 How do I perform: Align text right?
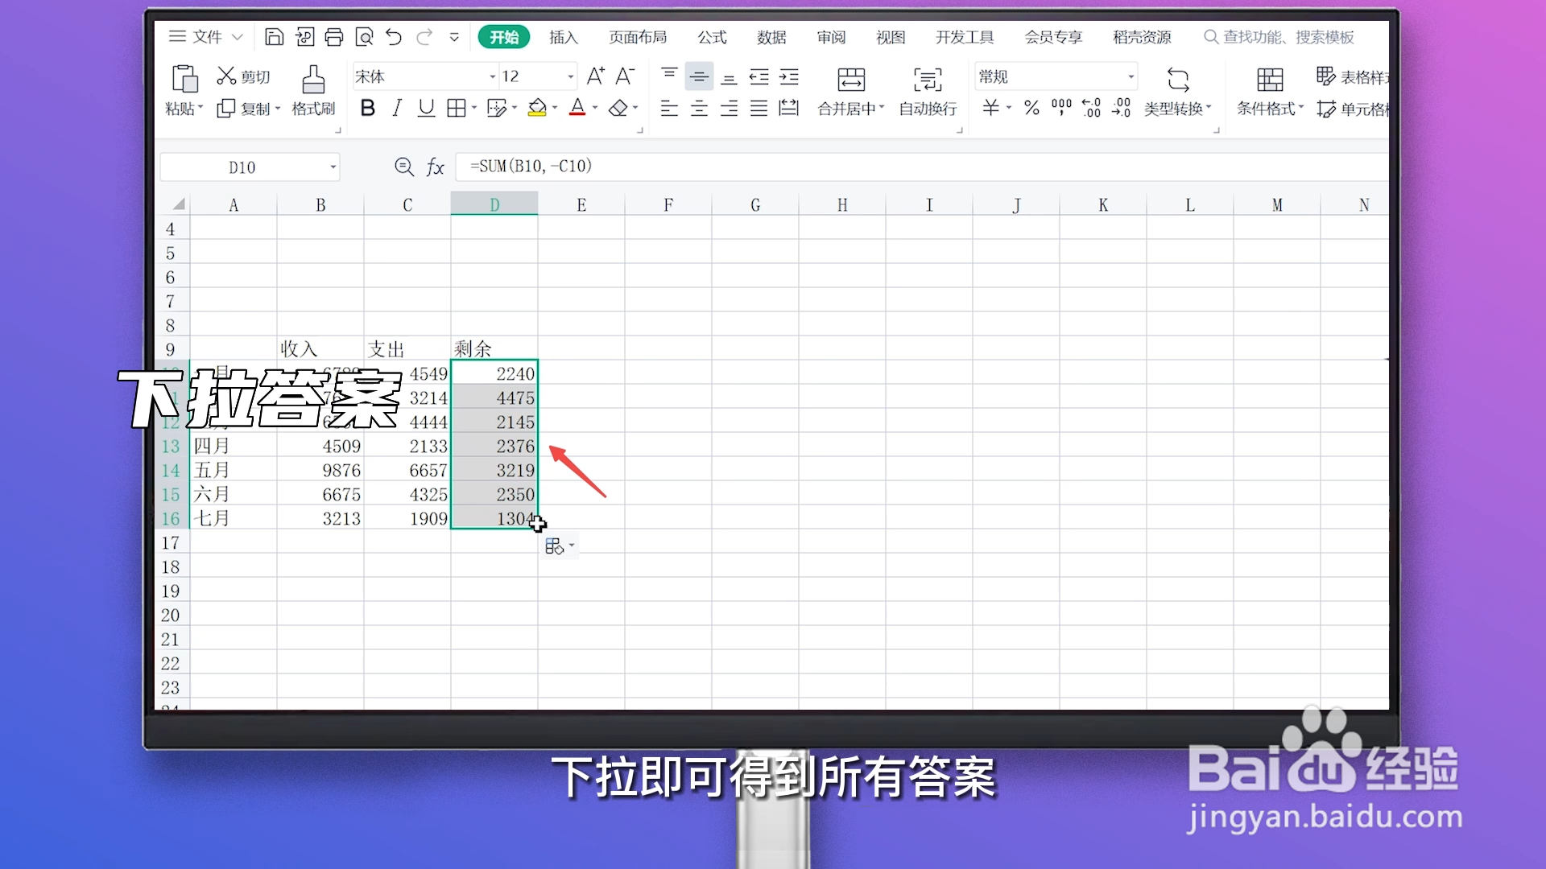[x=729, y=108]
